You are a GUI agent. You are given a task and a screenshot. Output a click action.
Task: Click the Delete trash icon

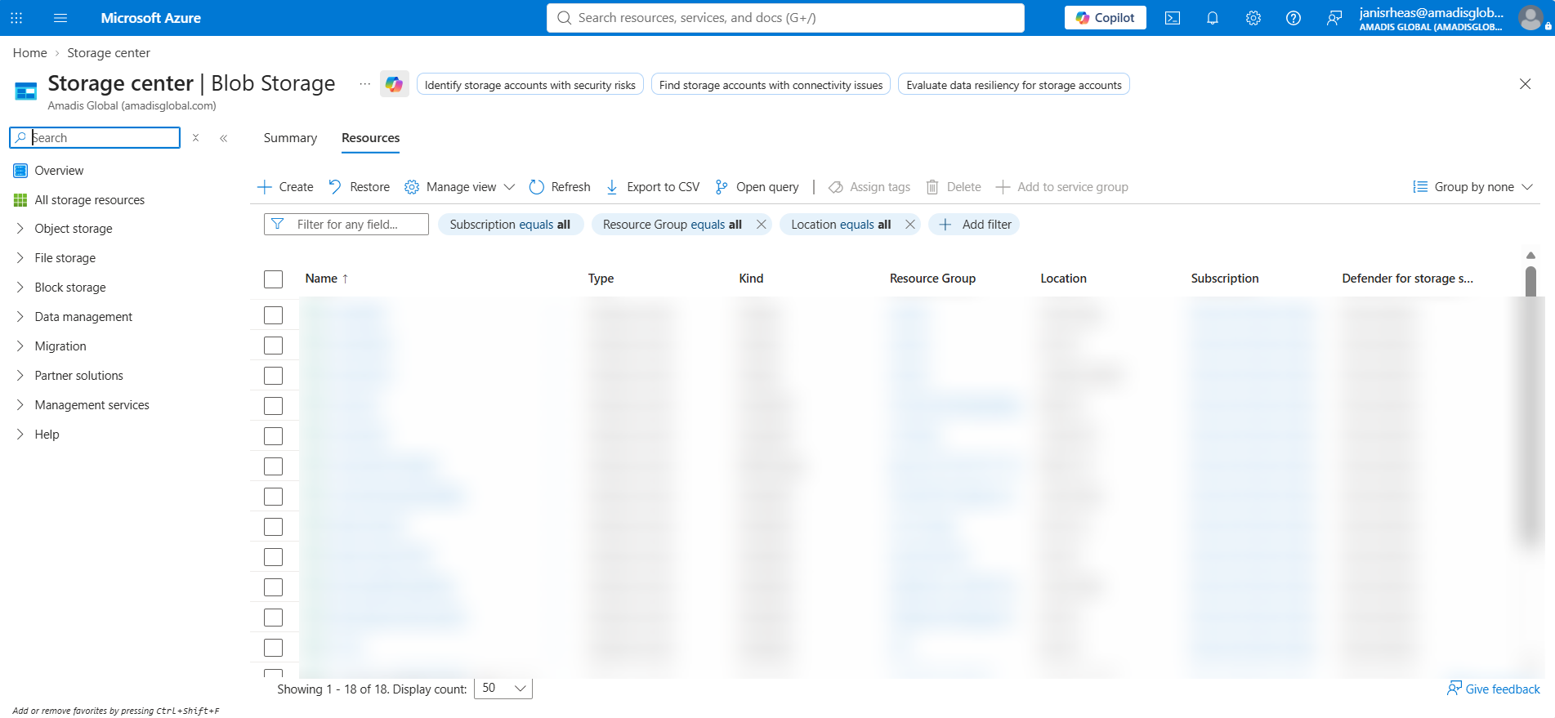click(x=932, y=187)
